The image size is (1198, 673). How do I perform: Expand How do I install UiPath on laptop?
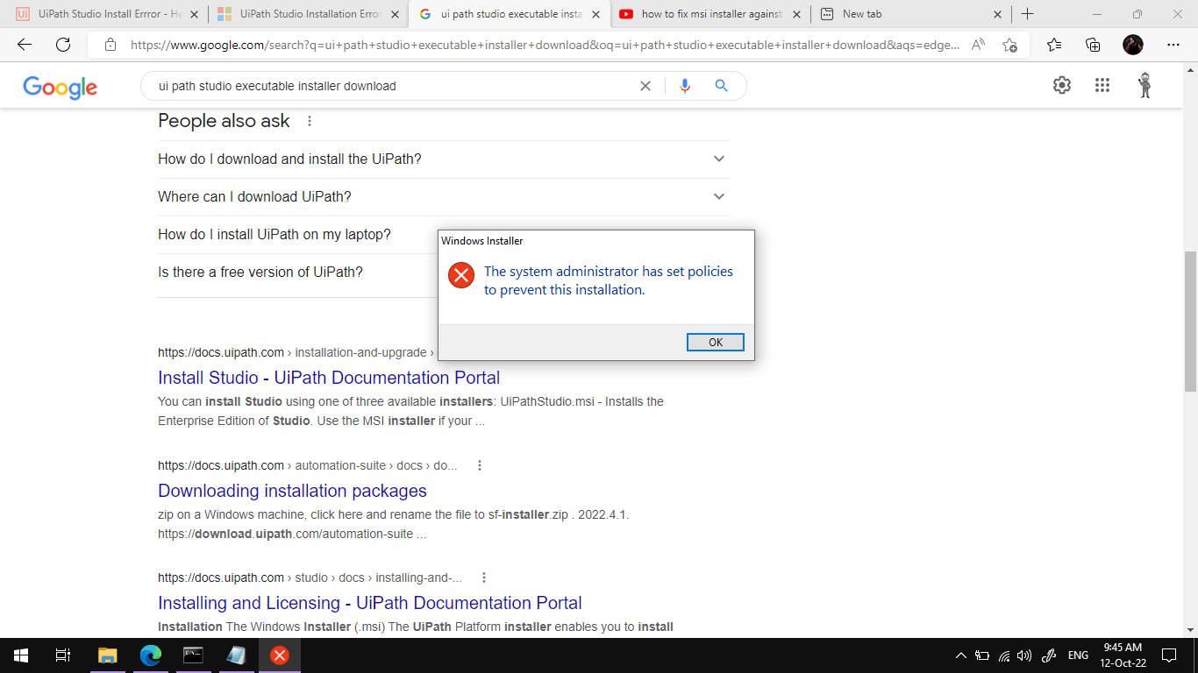click(x=296, y=235)
